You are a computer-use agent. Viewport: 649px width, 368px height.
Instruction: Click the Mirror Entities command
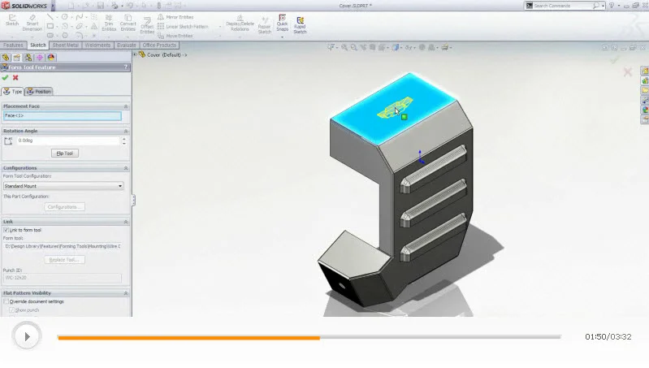pyautogui.click(x=175, y=17)
